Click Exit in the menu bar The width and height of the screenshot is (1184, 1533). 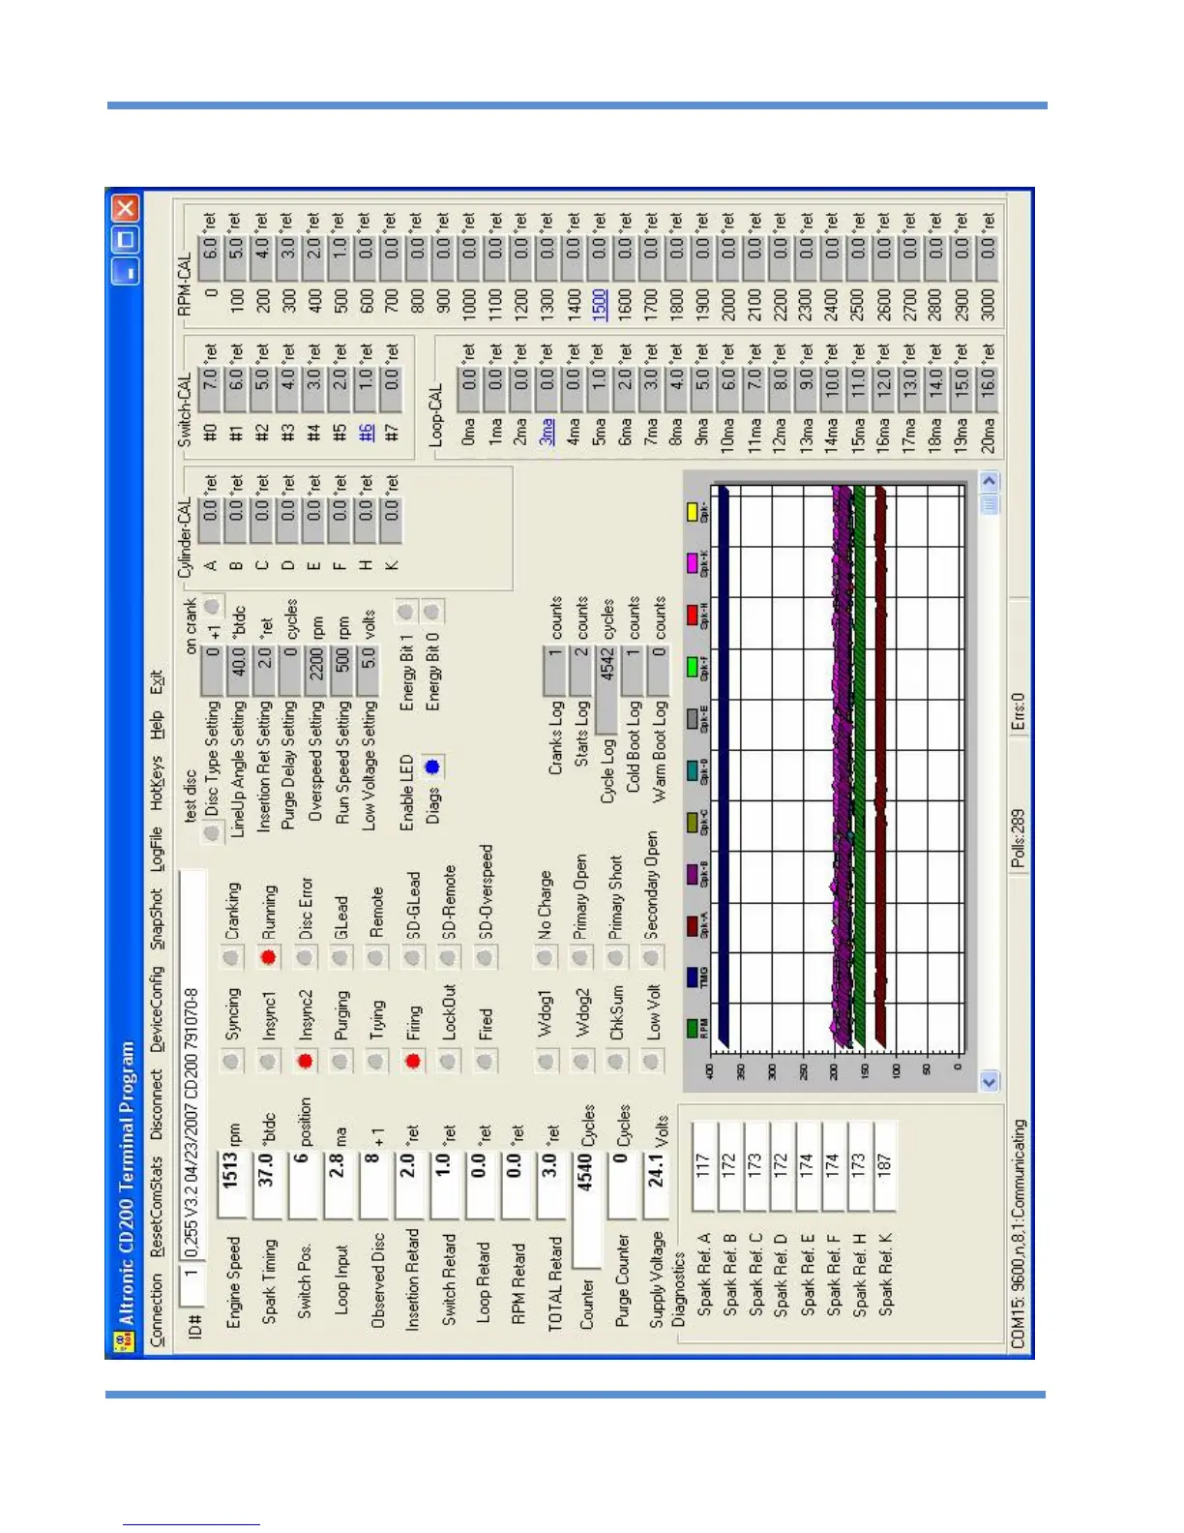click(x=157, y=682)
